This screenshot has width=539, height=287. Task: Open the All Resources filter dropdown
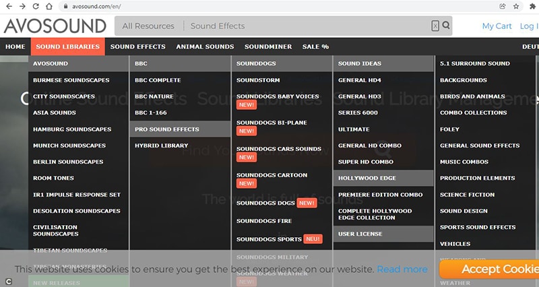[x=148, y=26]
